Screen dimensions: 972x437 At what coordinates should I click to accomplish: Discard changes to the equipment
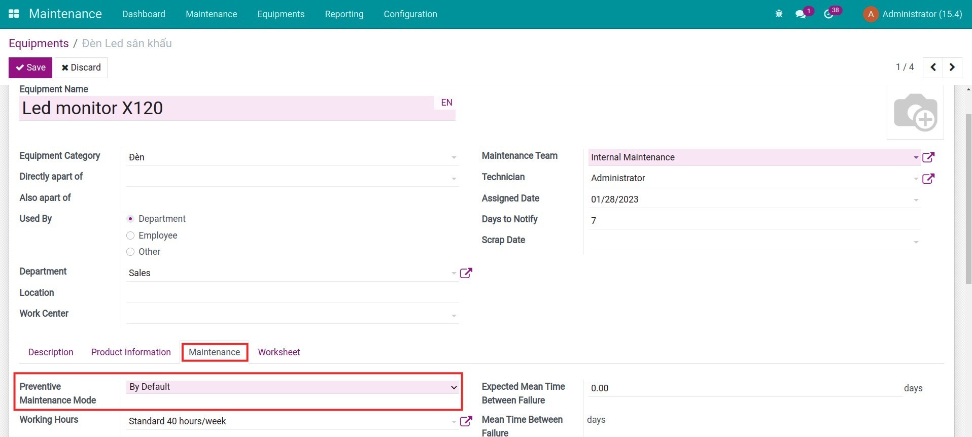coord(81,68)
